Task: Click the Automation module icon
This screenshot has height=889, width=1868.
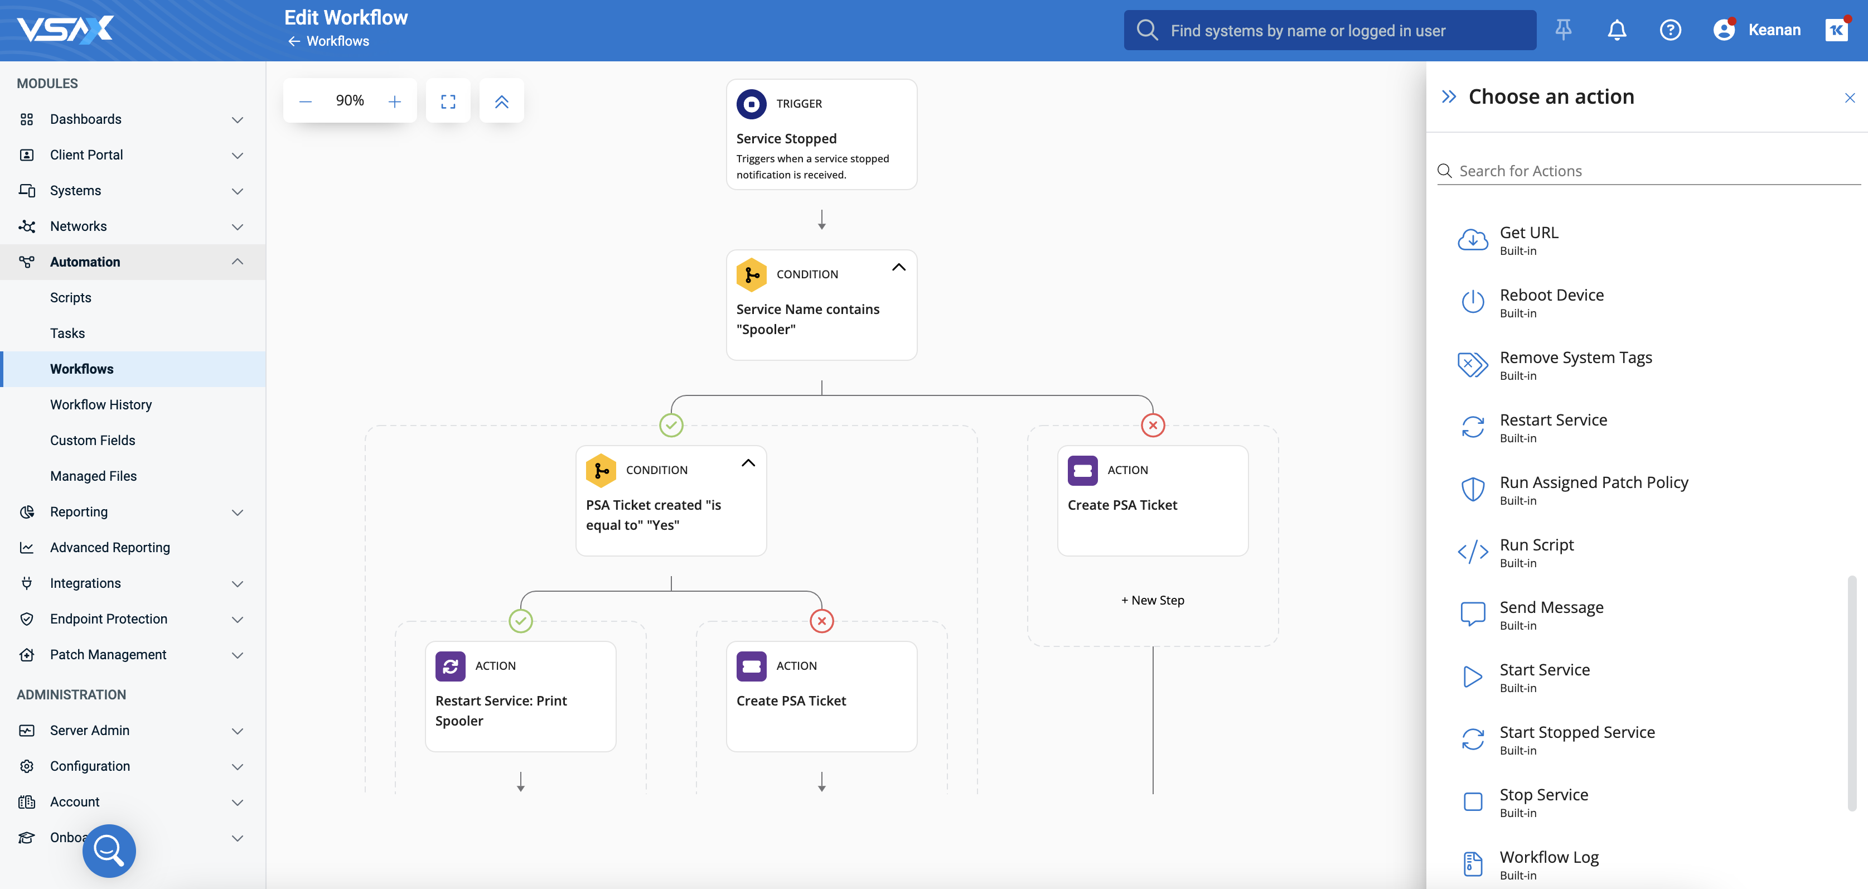Action: tap(27, 262)
